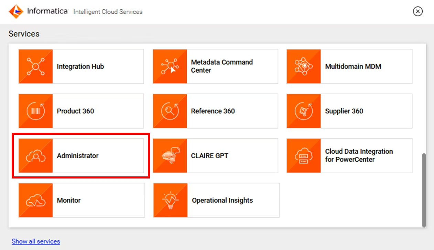Viewport: 434px width, 250px height.
Task: Select the Administrator label
Action: [x=78, y=156]
